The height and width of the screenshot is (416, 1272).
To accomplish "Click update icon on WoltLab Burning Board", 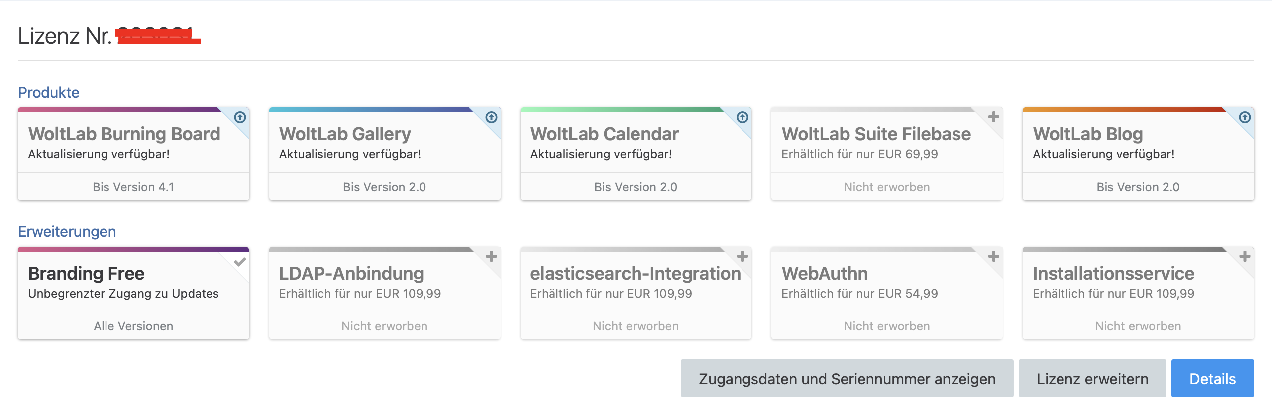I will tap(240, 117).
